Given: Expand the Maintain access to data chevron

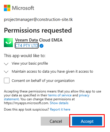Looking at the screenshot, I should point(6,72).
